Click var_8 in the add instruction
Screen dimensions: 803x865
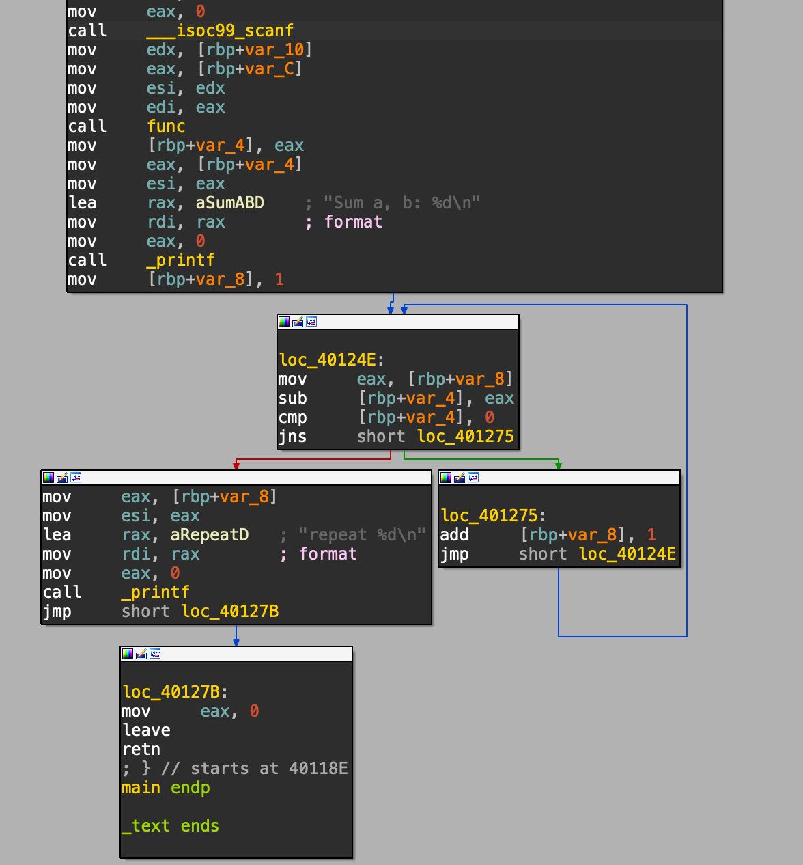tap(593, 535)
